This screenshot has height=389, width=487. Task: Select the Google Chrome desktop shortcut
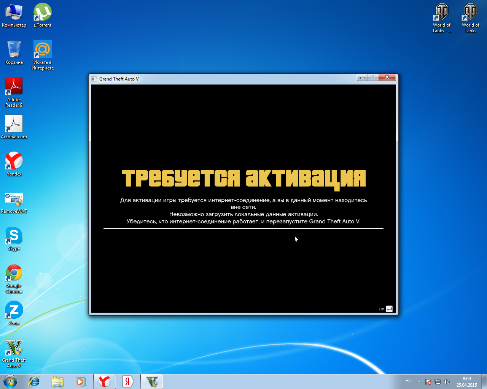14,279
